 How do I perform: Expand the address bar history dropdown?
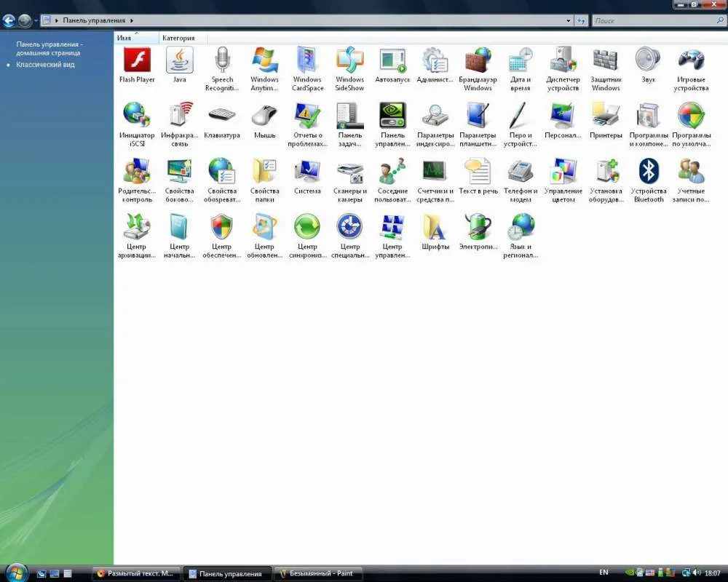point(569,20)
